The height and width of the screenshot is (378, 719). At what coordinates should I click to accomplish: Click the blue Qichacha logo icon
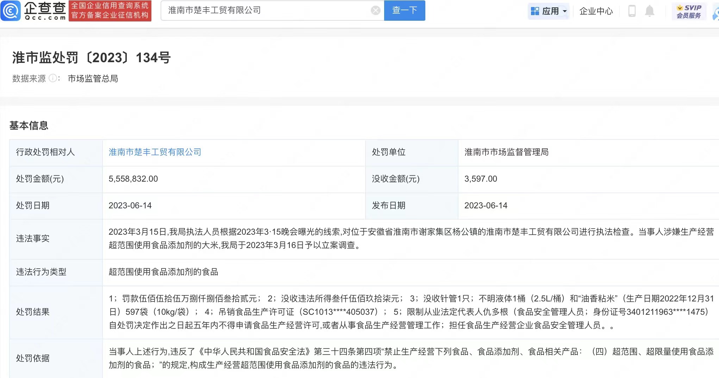11,11
